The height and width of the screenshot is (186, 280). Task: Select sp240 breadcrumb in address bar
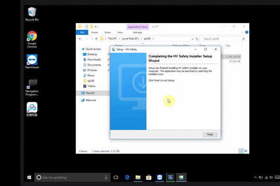tap(147, 39)
